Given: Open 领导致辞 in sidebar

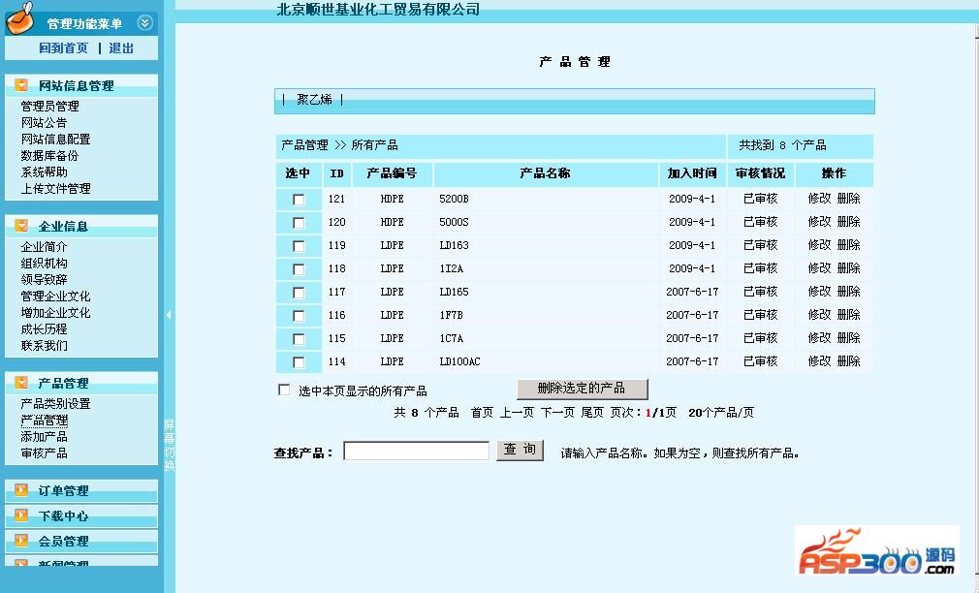Looking at the screenshot, I should [44, 279].
